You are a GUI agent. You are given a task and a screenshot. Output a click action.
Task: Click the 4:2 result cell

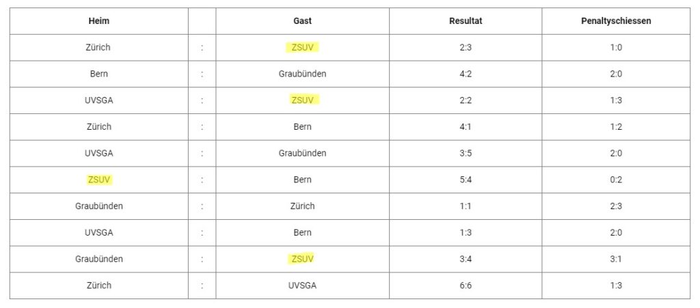(466, 74)
